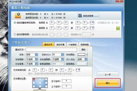Screen dimensions: 137x91
Task: Open the 文字背景 text background dropdown
Action: 36,64
